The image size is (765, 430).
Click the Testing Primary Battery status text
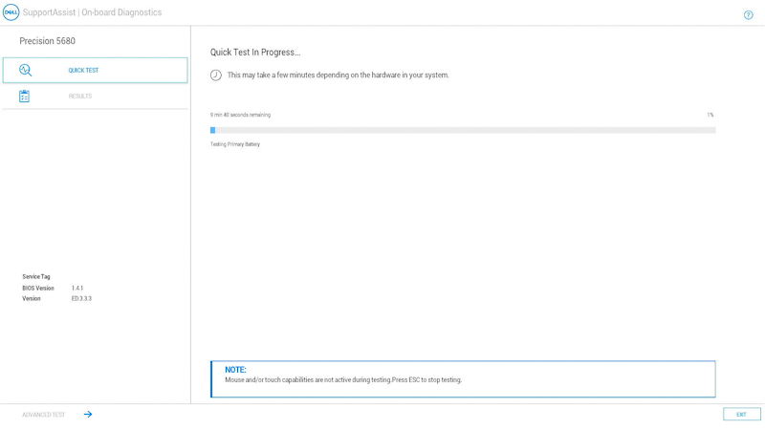pos(235,144)
